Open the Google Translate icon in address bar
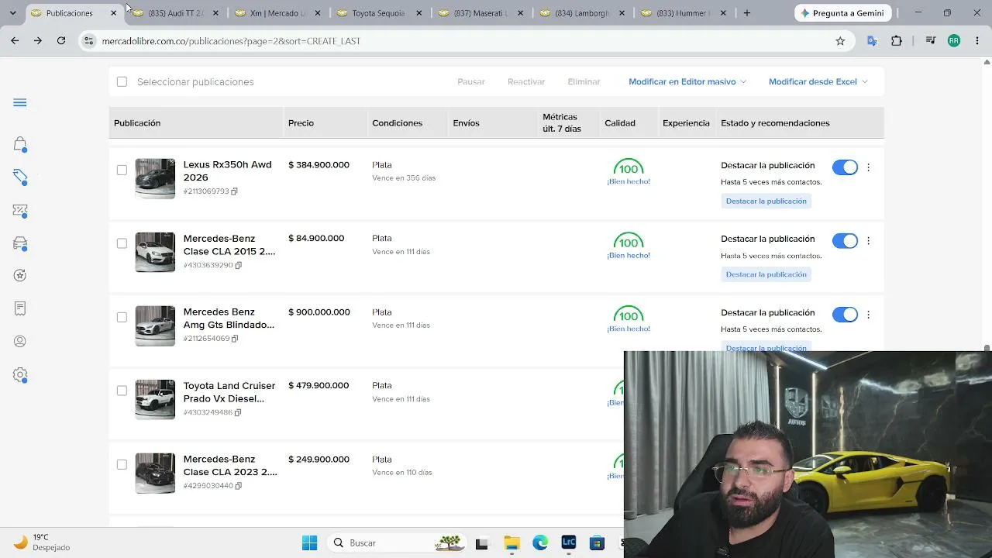992x558 pixels. (x=872, y=41)
